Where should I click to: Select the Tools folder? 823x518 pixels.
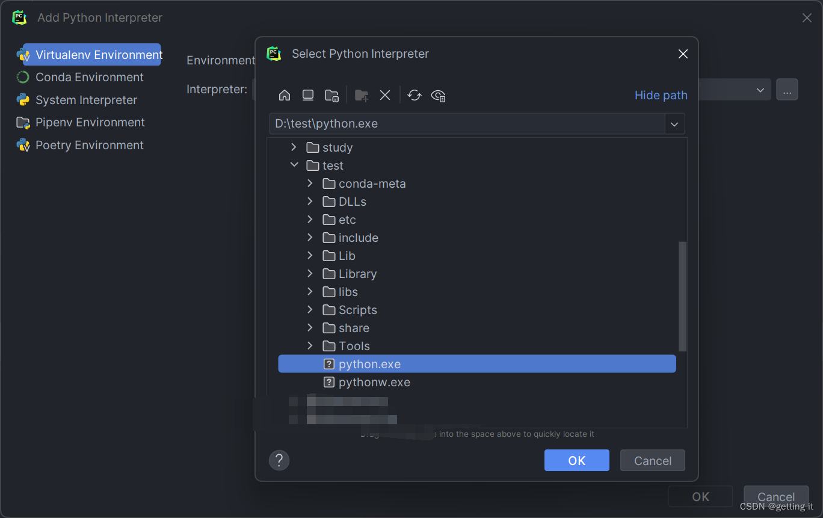pyautogui.click(x=354, y=346)
